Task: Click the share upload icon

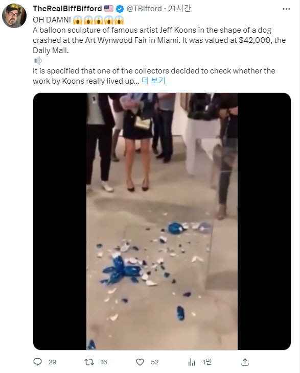Action: tap(245, 362)
